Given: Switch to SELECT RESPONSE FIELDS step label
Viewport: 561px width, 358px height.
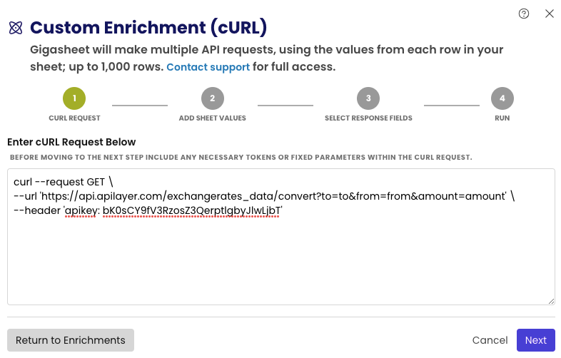Looking at the screenshot, I should tap(368, 118).
